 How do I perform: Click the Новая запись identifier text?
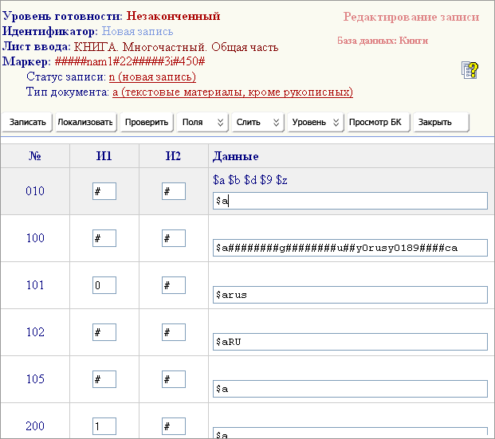[137, 32]
